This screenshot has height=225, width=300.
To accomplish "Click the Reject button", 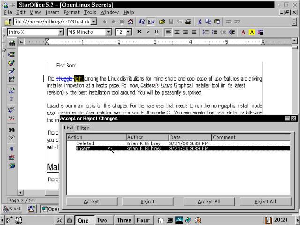I will point(148,202).
